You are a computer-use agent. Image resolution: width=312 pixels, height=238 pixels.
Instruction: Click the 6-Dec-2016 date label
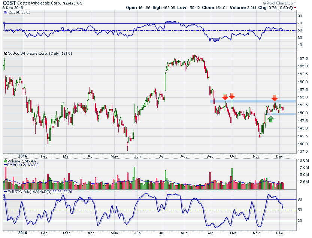[x=13, y=8]
